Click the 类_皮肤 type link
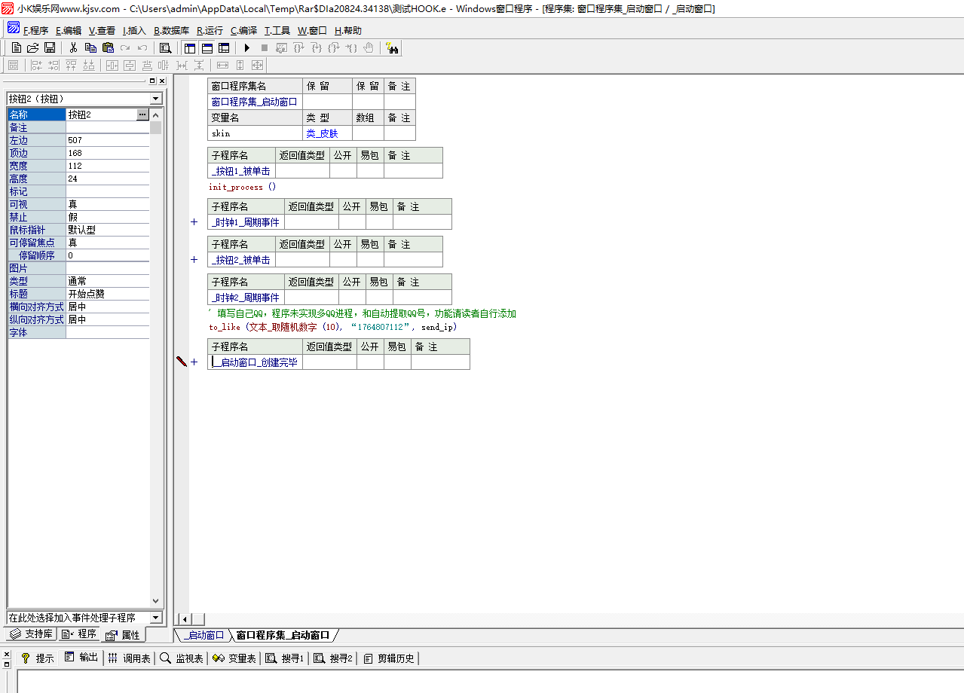This screenshot has width=964, height=693. coord(322,133)
